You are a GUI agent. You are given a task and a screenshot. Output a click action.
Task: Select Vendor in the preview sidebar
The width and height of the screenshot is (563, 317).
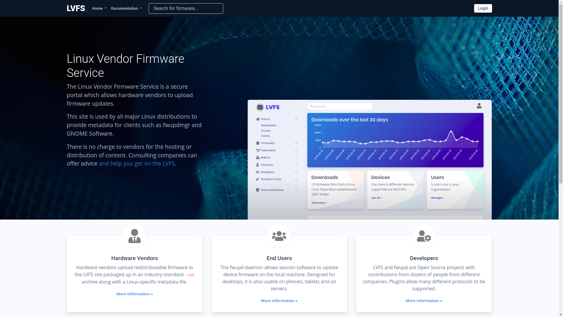coord(266,131)
